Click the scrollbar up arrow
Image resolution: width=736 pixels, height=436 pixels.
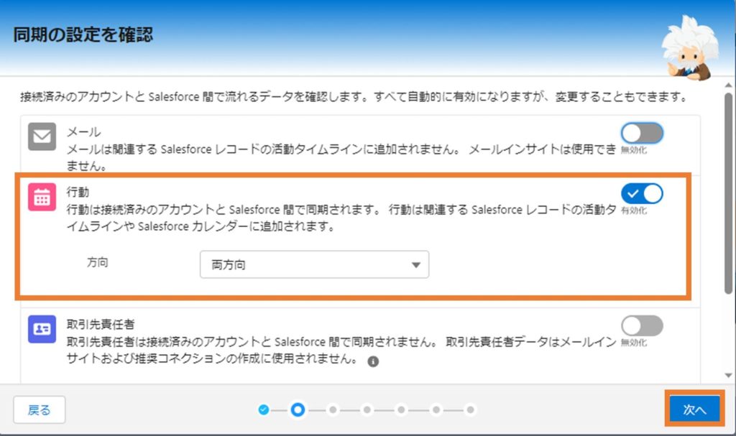point(728,85)
